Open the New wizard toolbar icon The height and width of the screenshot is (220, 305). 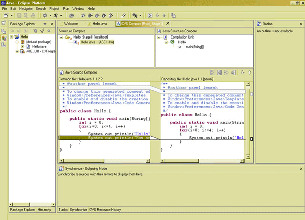[6, 15]
